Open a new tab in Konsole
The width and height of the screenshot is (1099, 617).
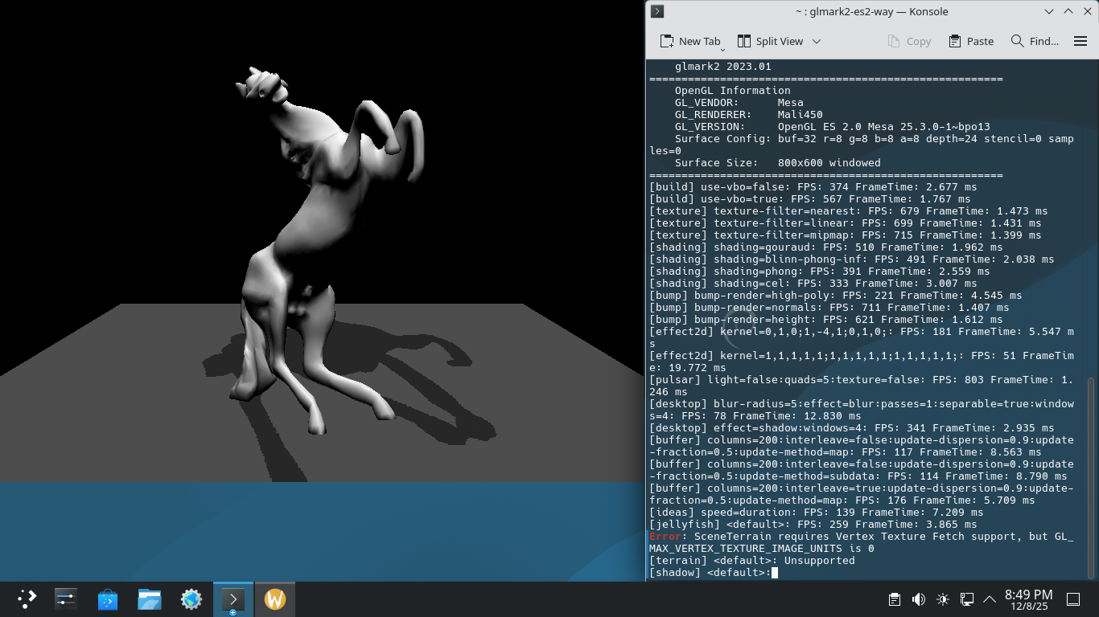click(x=689, y=41)
